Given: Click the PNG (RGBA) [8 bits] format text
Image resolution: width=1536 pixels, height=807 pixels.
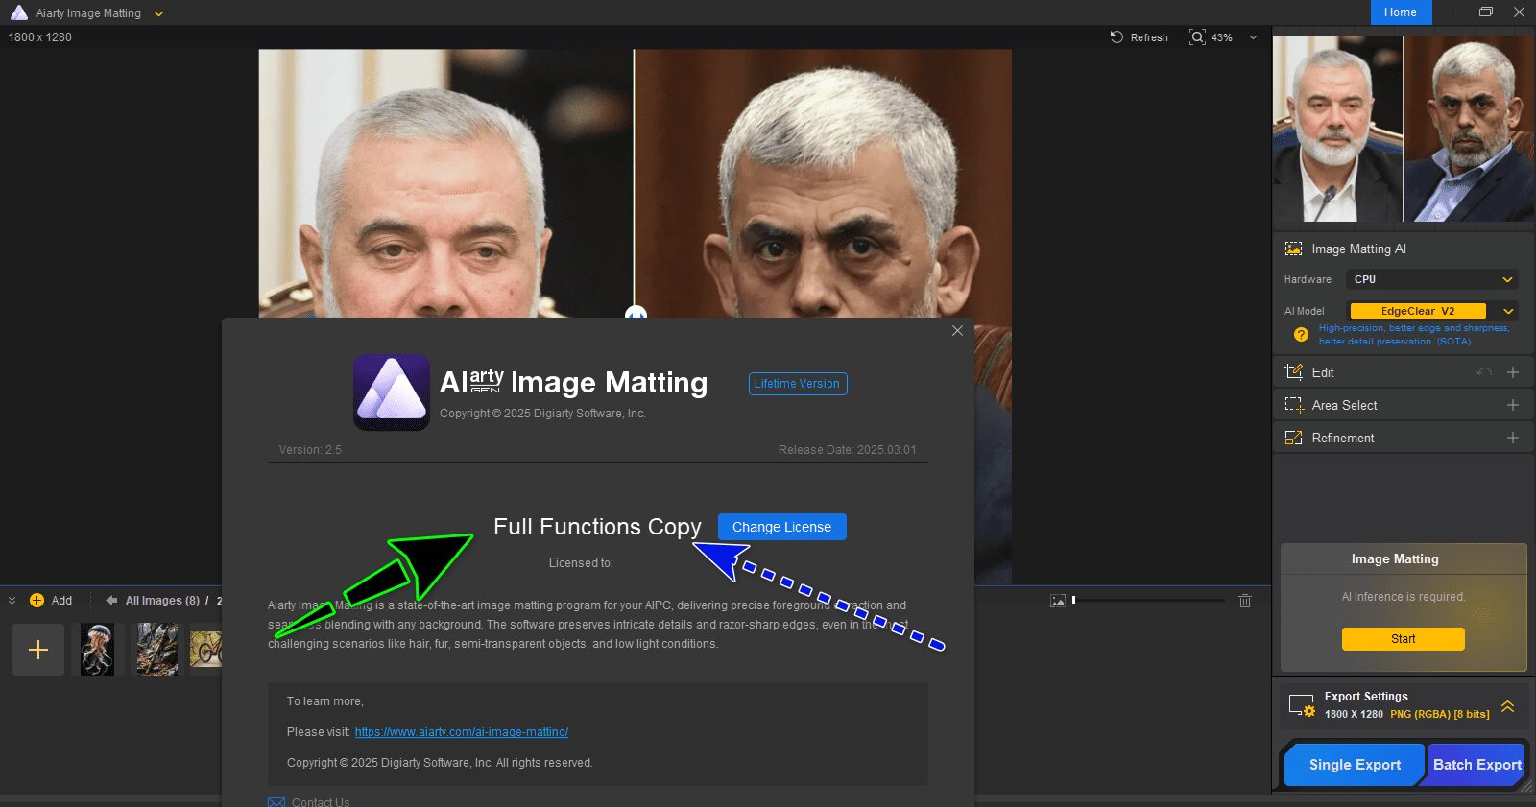Looking at the screenshot, I should [x=1439, y=714].
